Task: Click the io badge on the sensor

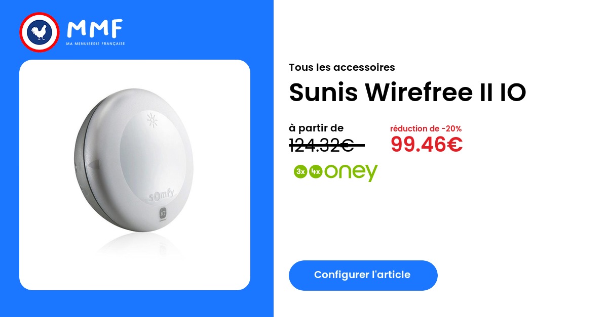Action: (164, 214)
